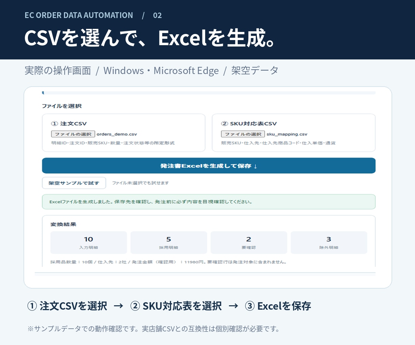Click the ② SKU対応表CSV heading
This screenshot has width=415, height=345.
tap(249, 124)
